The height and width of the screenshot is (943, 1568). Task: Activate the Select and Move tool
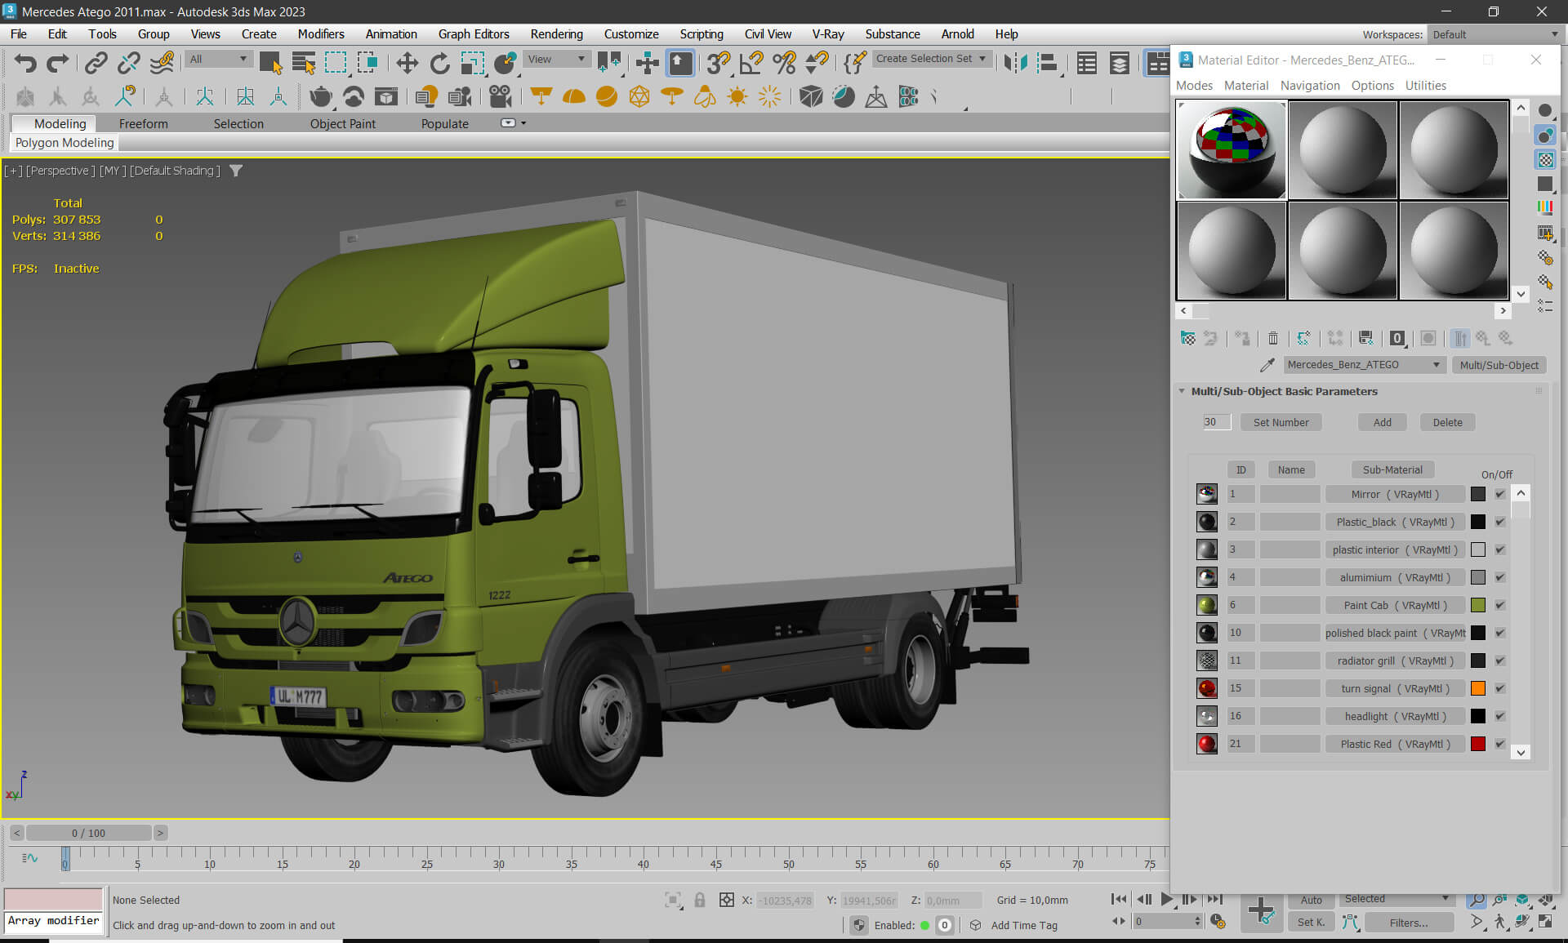tap(407, 63)
